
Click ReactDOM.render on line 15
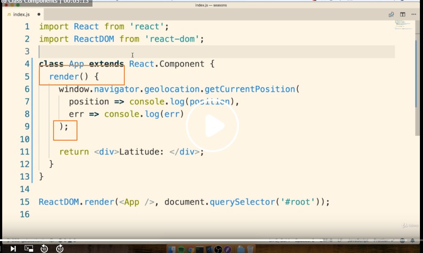point(77,202)
